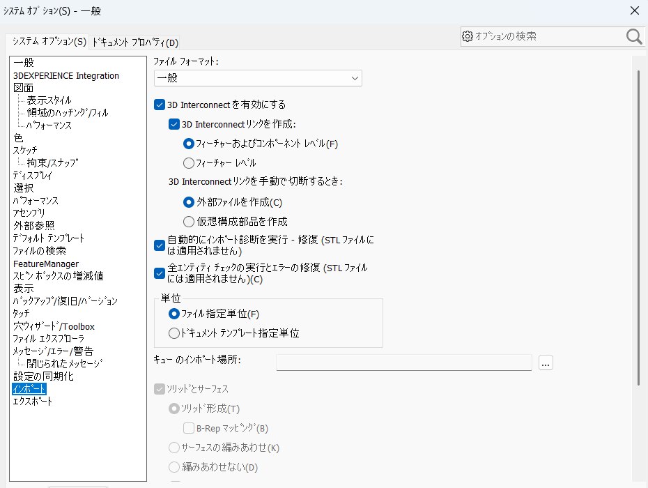Toggle 自動的にインポート診断を実行 checkbox
Screen dimensions: 648x488
pyautogui.click(x=160, y=245)
